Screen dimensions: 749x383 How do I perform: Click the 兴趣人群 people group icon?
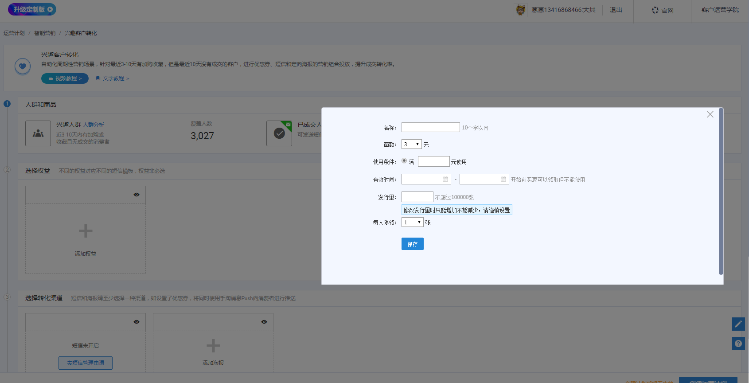point(38,133)
